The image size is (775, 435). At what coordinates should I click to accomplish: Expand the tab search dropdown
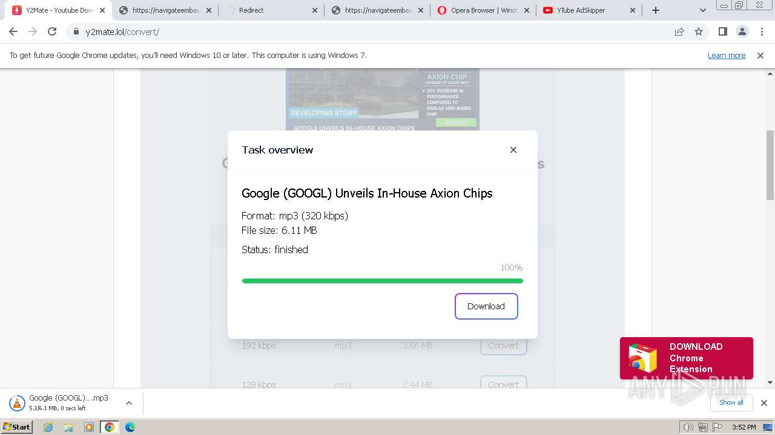(x=702, y=10)
